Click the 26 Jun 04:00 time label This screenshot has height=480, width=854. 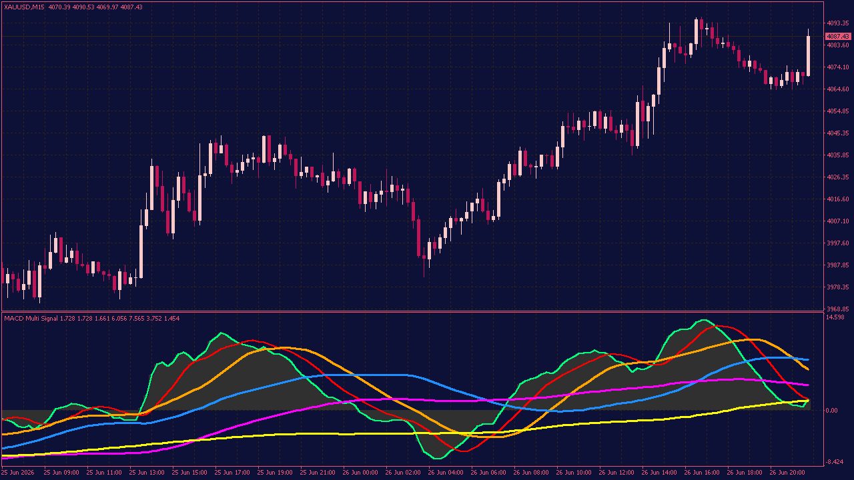(x=445, y=472)
